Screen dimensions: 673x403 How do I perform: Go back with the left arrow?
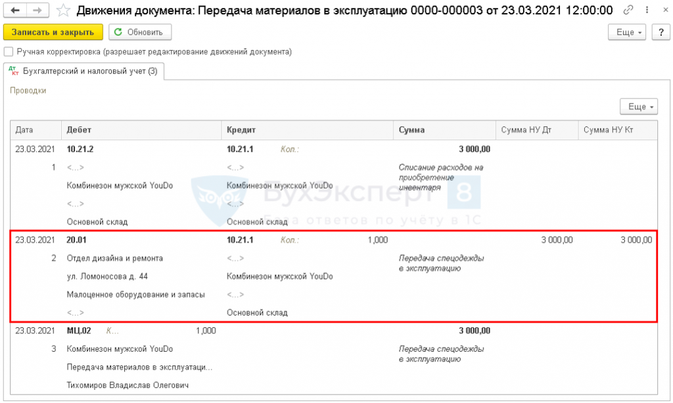pos(15,10)
